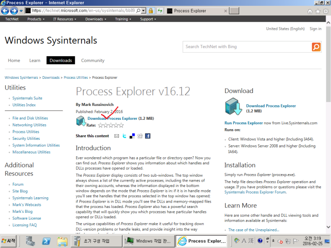Click the small download icon beside Rate
The image size is (331, 248).
81,121
